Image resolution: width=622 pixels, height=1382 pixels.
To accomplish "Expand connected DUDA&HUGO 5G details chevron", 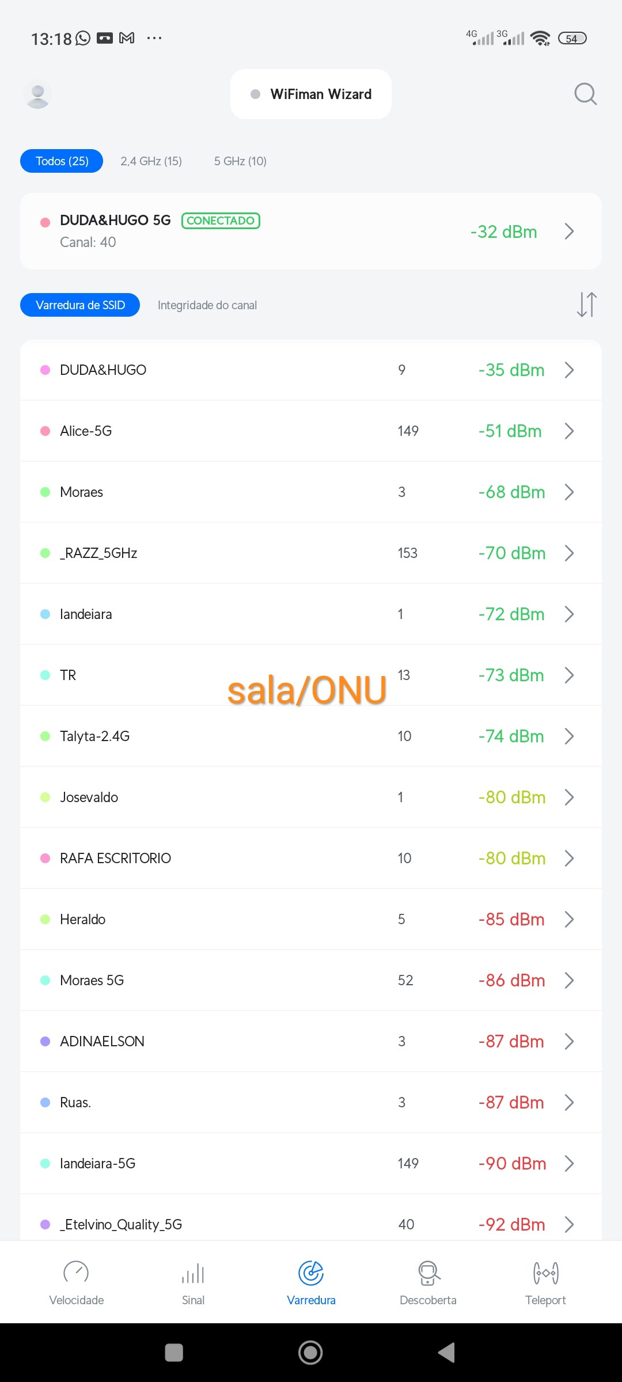I will tap(569, 231).
